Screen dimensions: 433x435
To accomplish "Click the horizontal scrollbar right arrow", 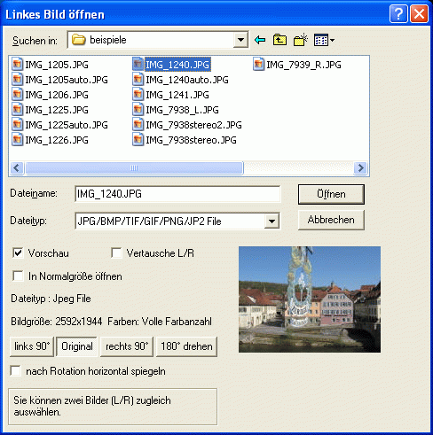I will [360, 168].
